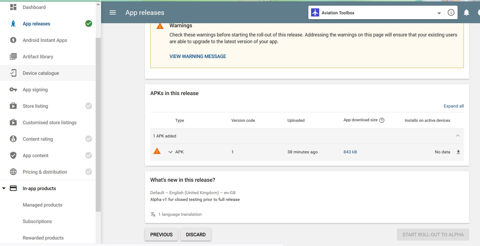This screenshot has width=480, height=246.
Task: Click the Device catalogue icon
Action: (13, 73)
